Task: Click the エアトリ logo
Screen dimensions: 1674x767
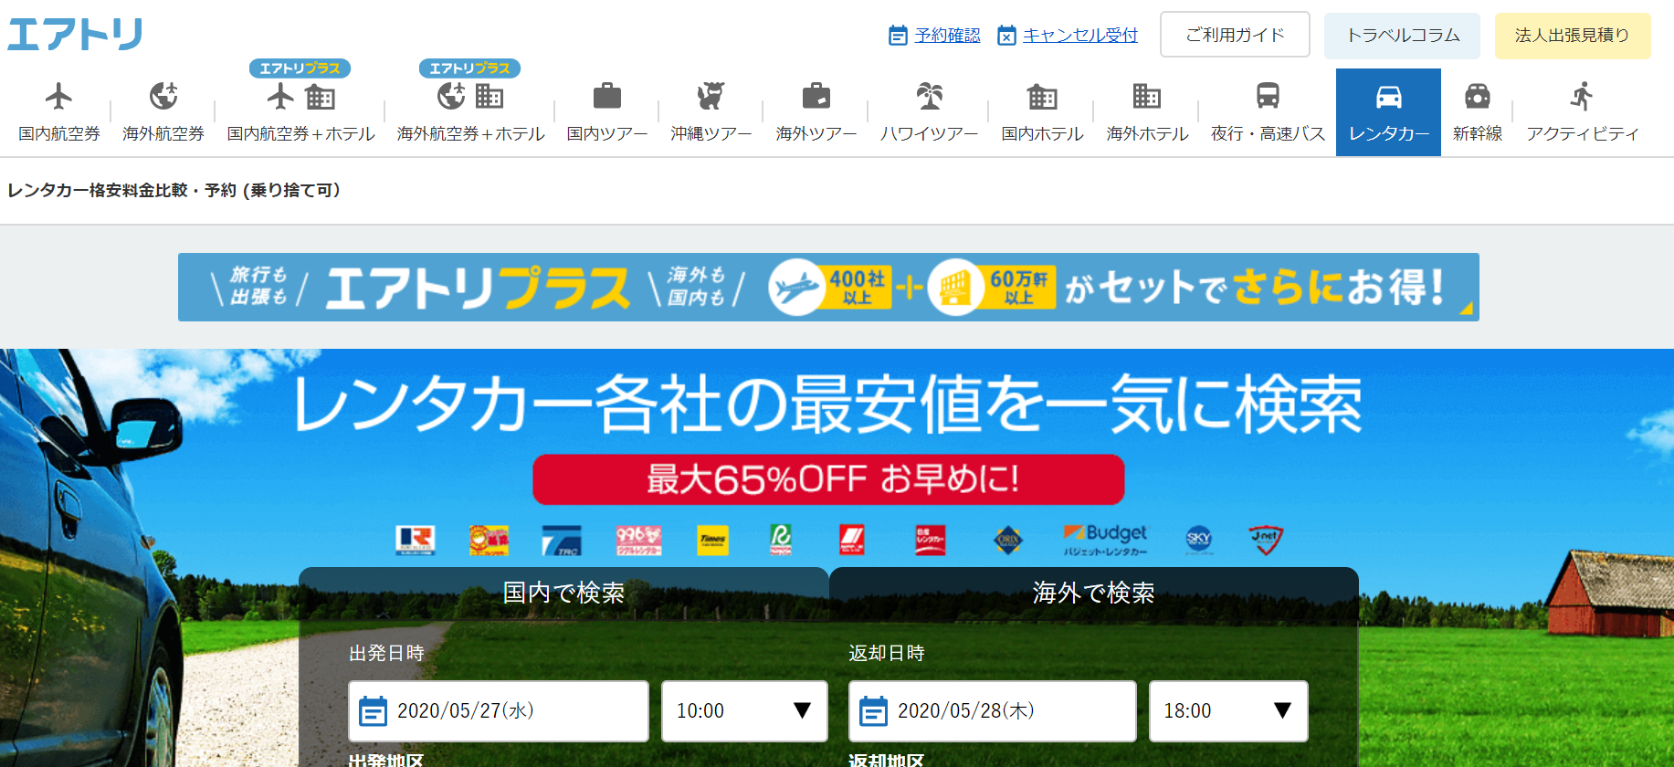Action: [75, 35]
